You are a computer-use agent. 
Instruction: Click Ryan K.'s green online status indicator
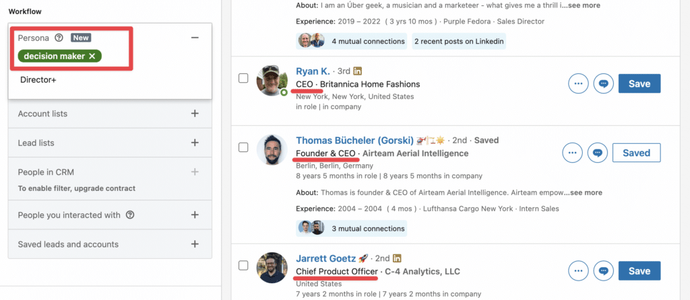pyautogui.click(x=284, y=93)
